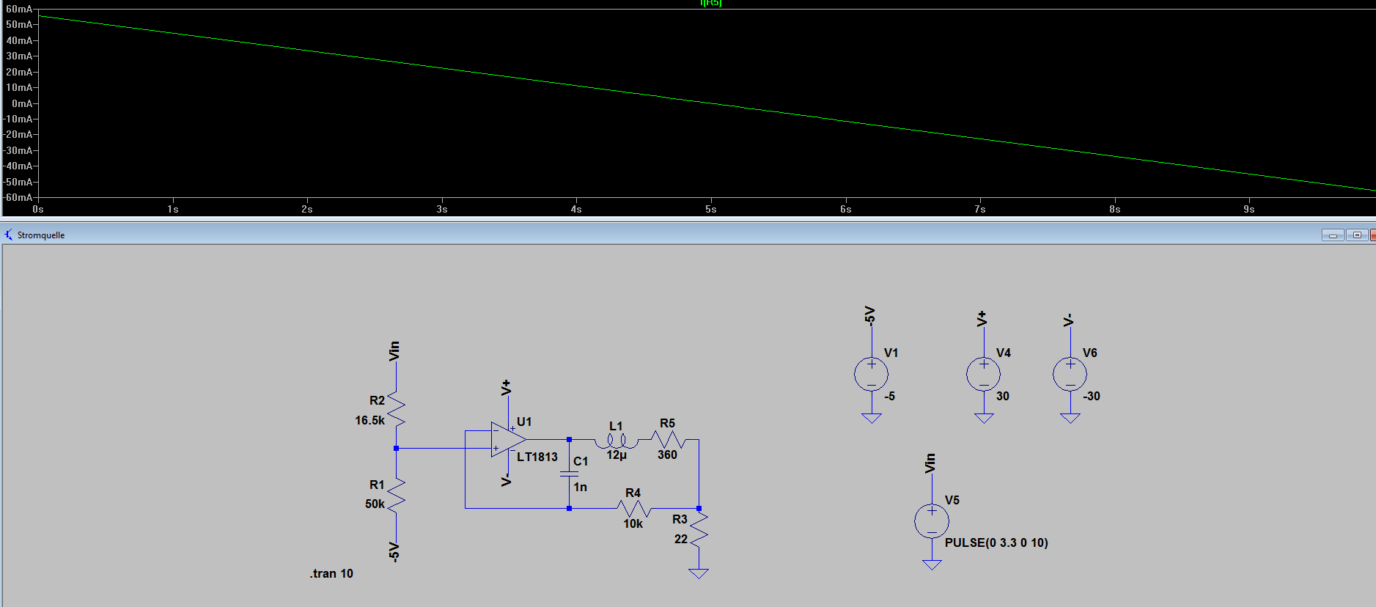
Task: Click the 30mA y-axis label
Action: point(19,56)
